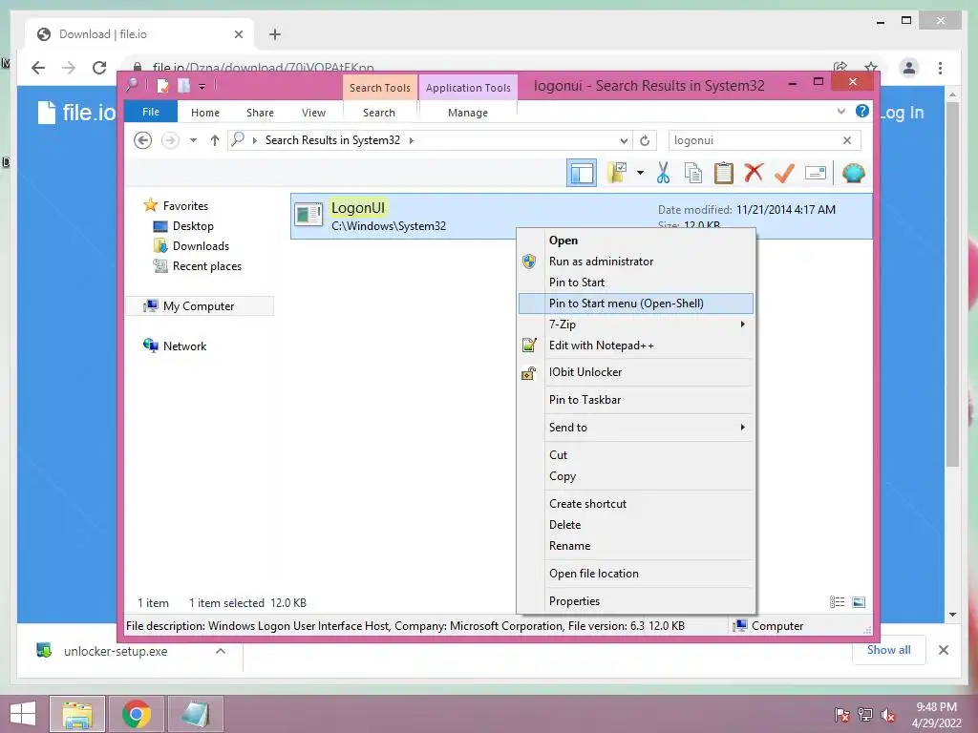Viewport: 978px width, 733px height.
Task: Open the Search ribbon tab
Action: pyautogui.click(x=379, y=113)
